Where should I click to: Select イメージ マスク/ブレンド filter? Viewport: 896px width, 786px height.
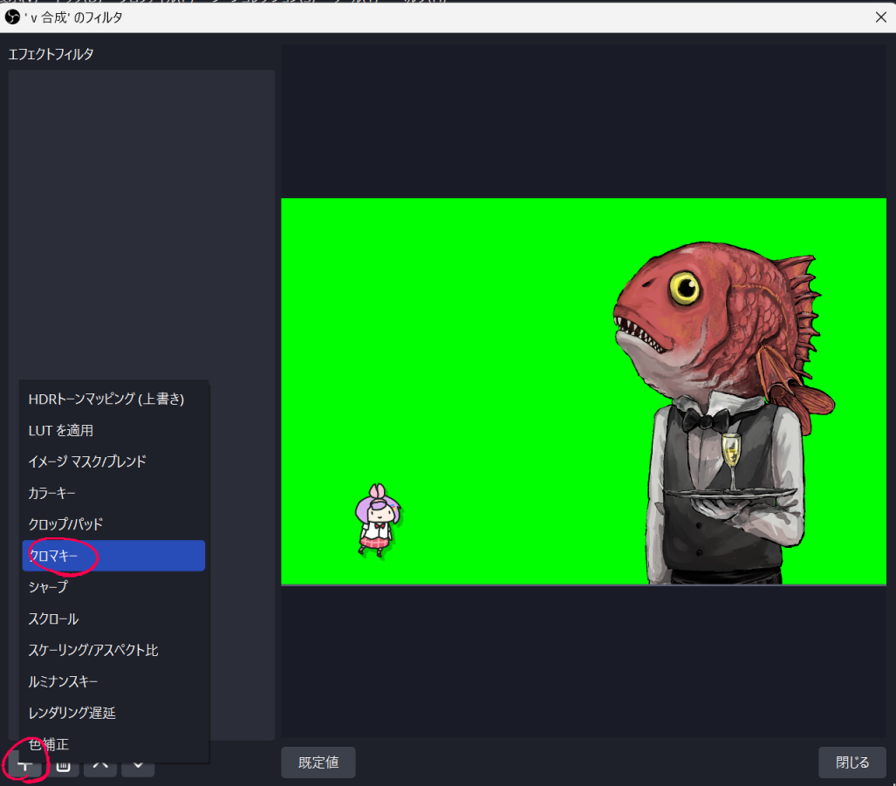coord(113,461)
